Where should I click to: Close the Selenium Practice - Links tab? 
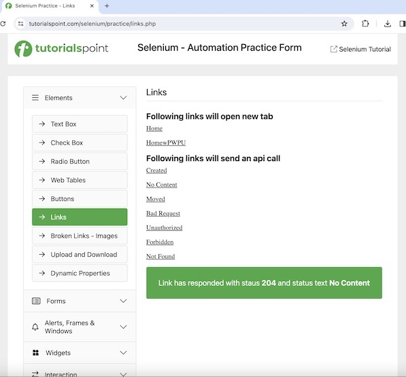coord(92,5)
